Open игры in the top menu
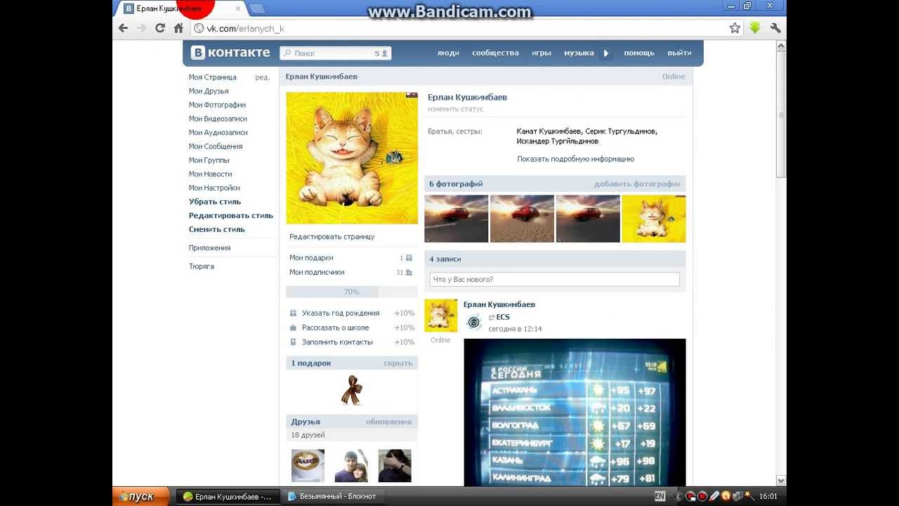Screen dimensions: 899x506 [x=542, y=53]
